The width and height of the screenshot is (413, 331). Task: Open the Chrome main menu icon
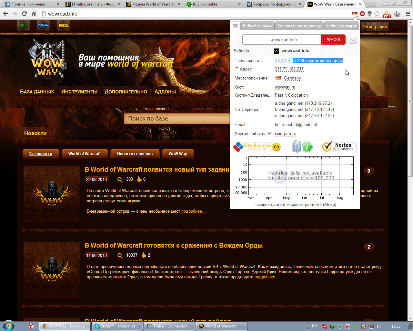tap(408, 14)
